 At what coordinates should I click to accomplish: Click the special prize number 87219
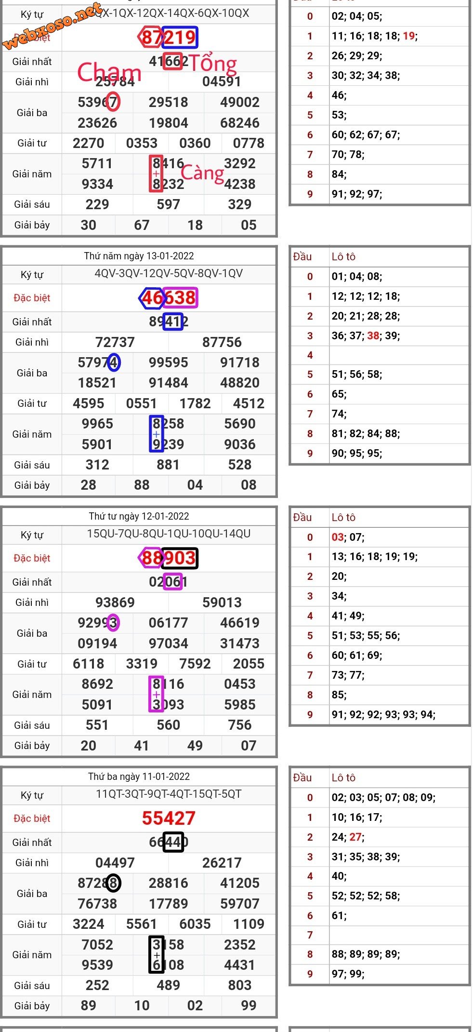coord(169,37)
